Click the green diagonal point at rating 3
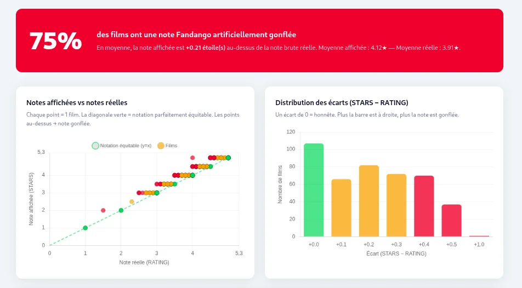The image size is (522, 288). point(157,193)
